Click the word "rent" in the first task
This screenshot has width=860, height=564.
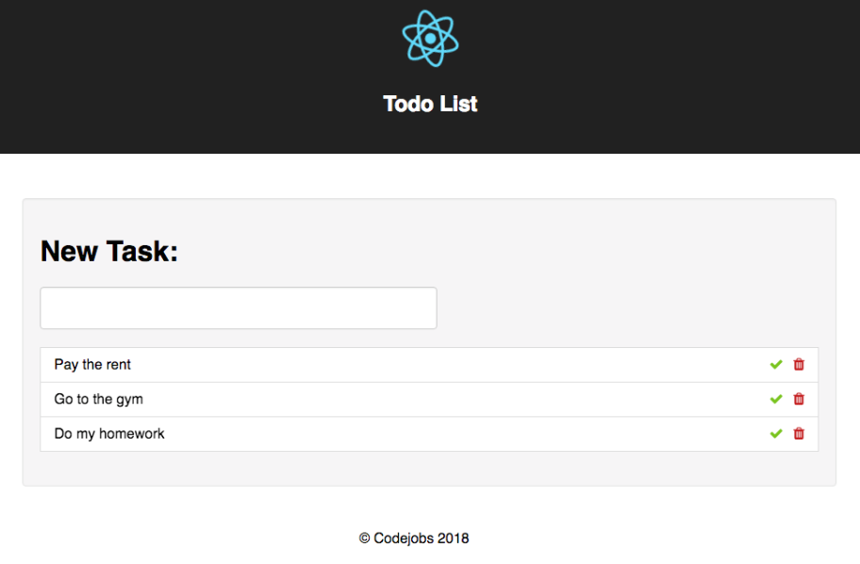[118, 365]
